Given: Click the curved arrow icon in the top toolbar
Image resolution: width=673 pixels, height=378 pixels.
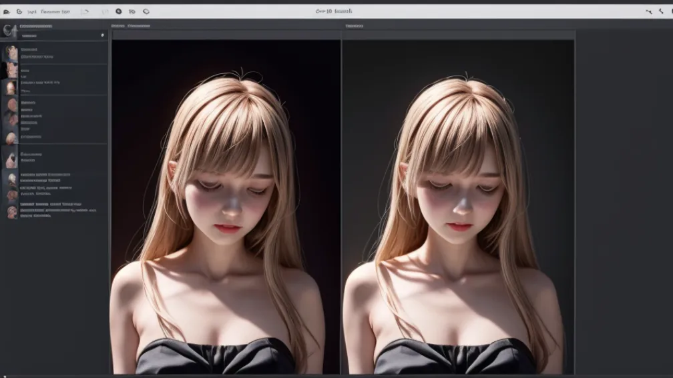Looking at the screenshot, I should pyautogui.click(x=85, y=11).
